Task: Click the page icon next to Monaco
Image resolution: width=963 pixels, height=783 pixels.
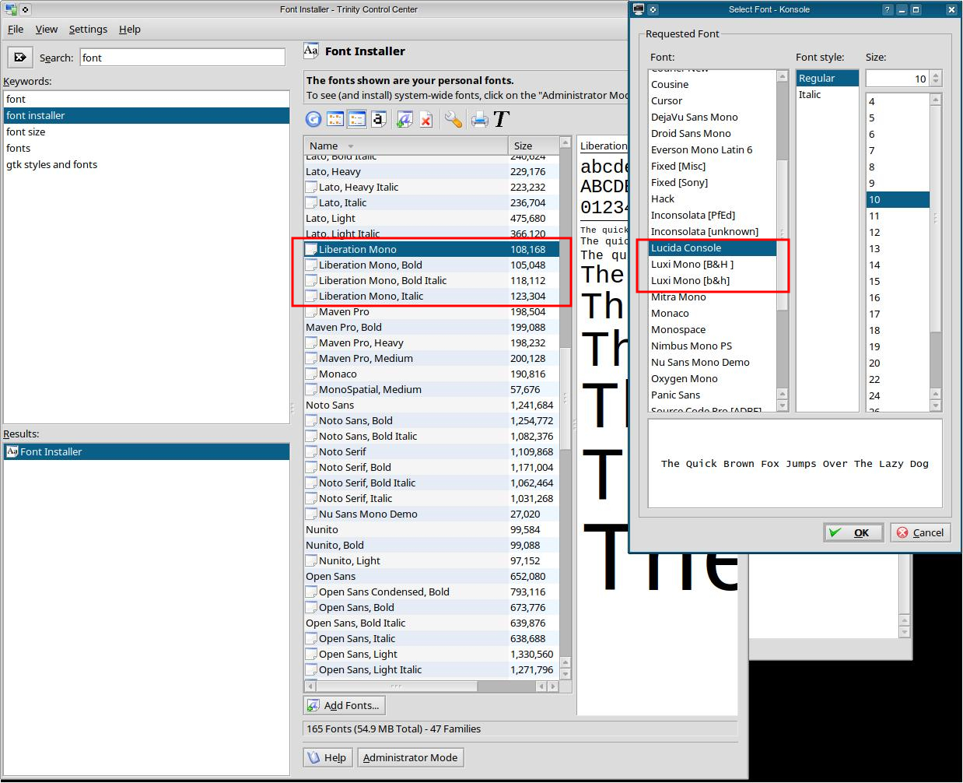Action: point(311,374)
